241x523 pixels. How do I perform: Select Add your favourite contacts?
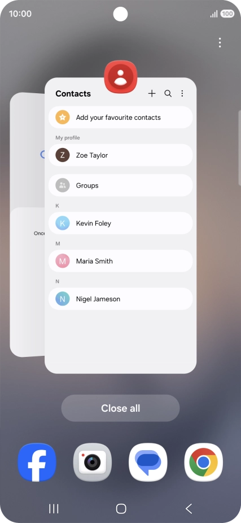121,117
